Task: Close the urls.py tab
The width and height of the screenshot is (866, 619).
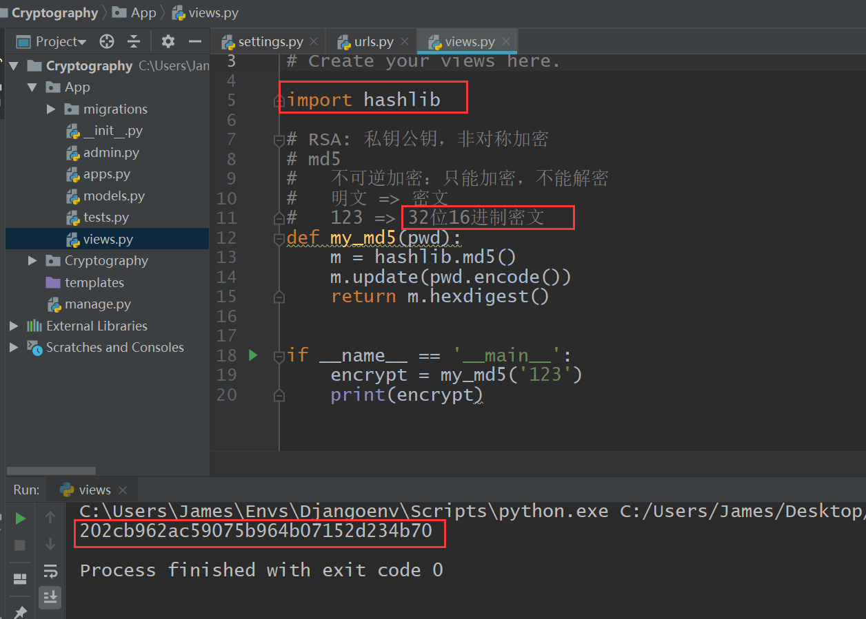Action: (x=404, y=42)
